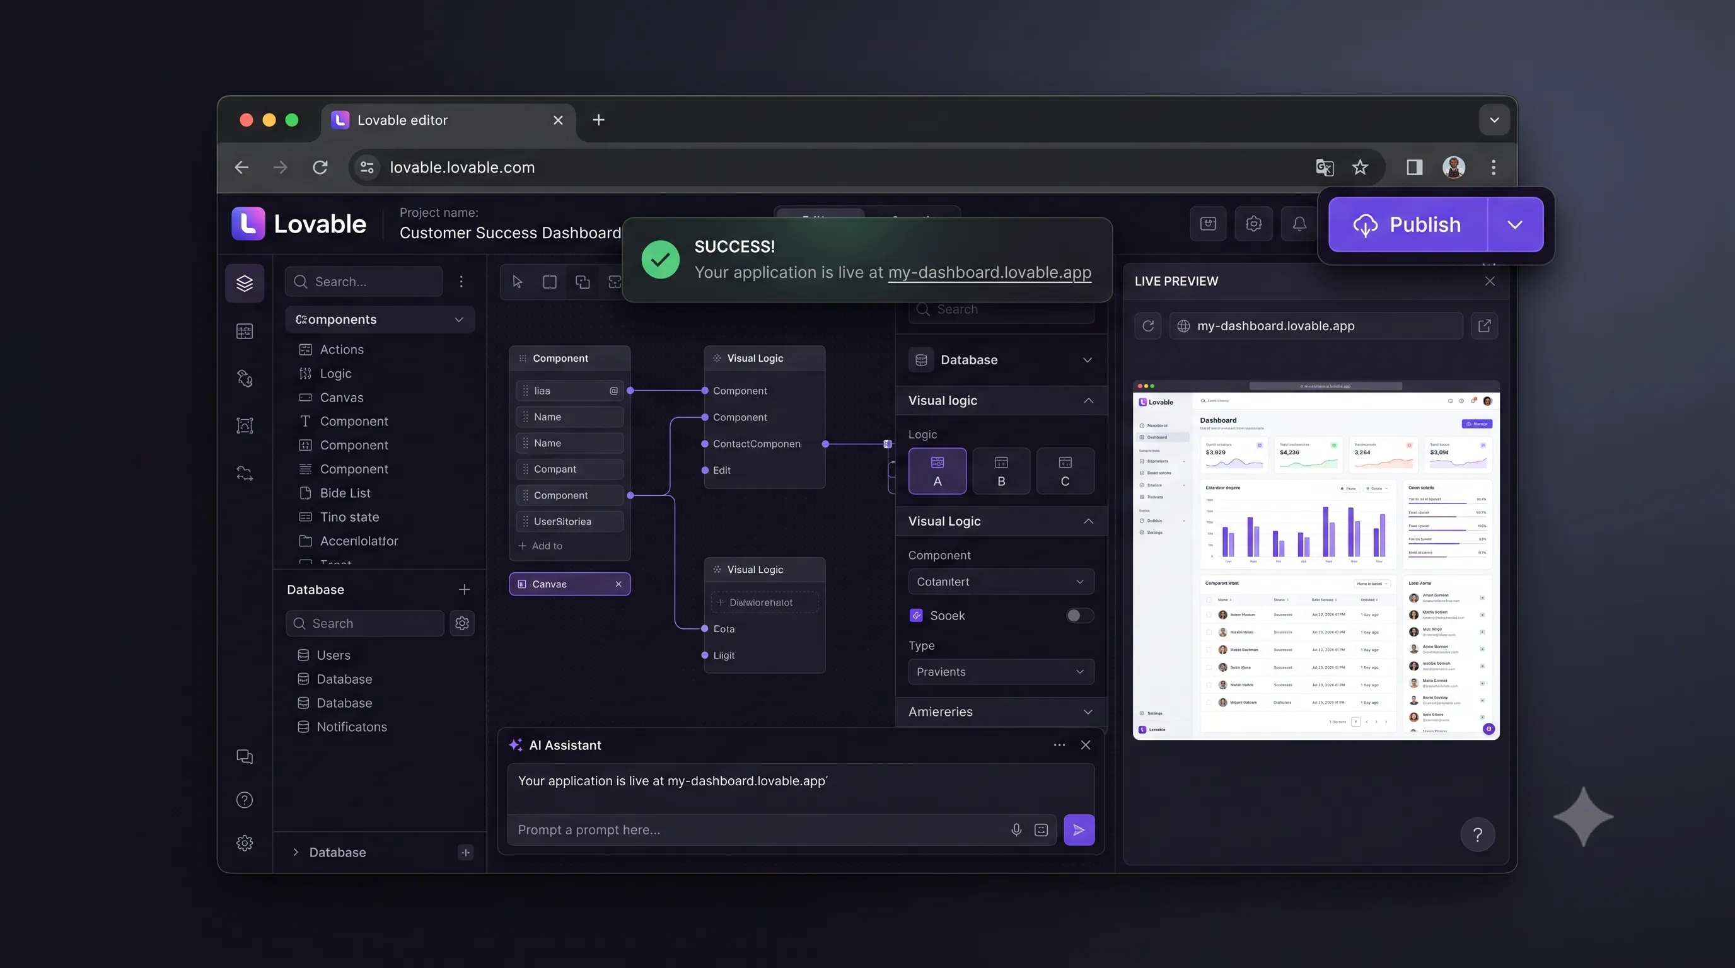This screenshot has height=968, width=1735.
Task: Click the components Search field
Action: pos(364,281)
